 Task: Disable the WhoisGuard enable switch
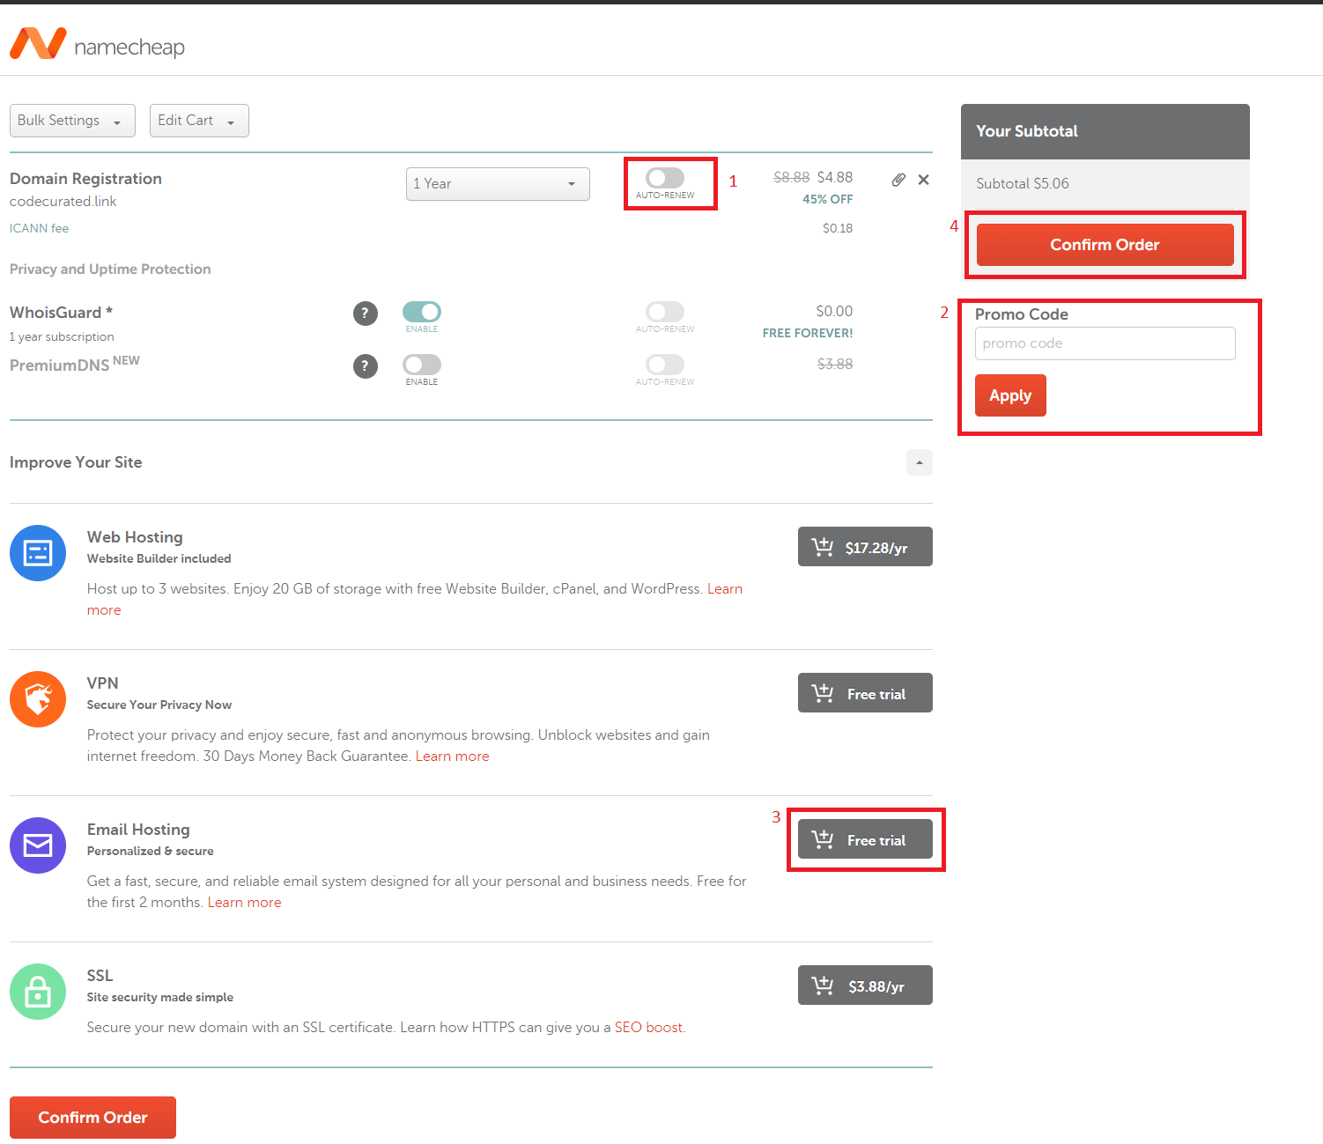pos(422,312)
